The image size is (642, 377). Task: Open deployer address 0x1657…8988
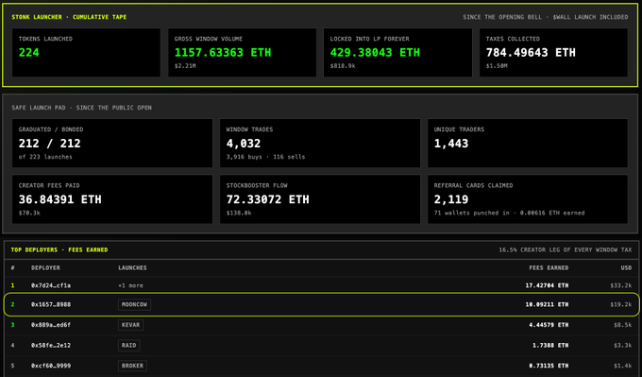(51, 304)
